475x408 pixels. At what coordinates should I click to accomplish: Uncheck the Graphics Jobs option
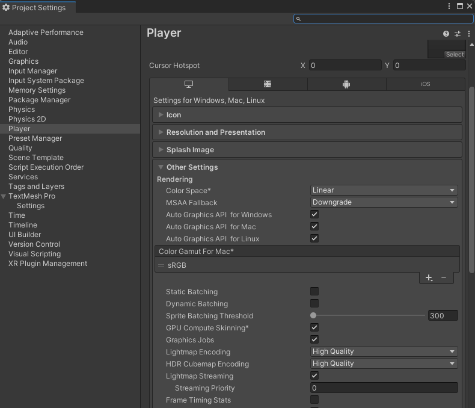[314, 340]
